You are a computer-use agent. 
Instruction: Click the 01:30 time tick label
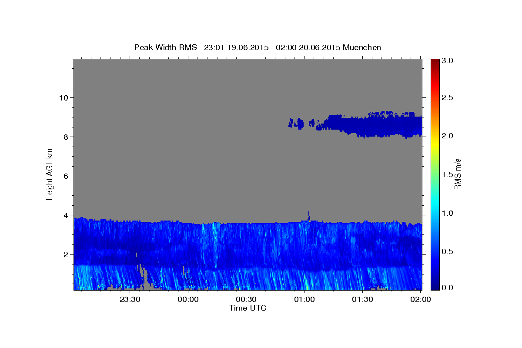pyautogui.click(x=362, y=299)
